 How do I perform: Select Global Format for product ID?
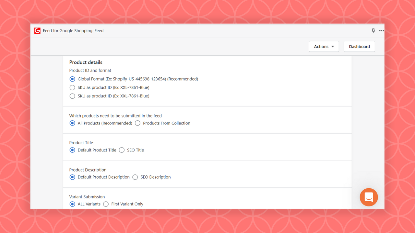point(72,79)
